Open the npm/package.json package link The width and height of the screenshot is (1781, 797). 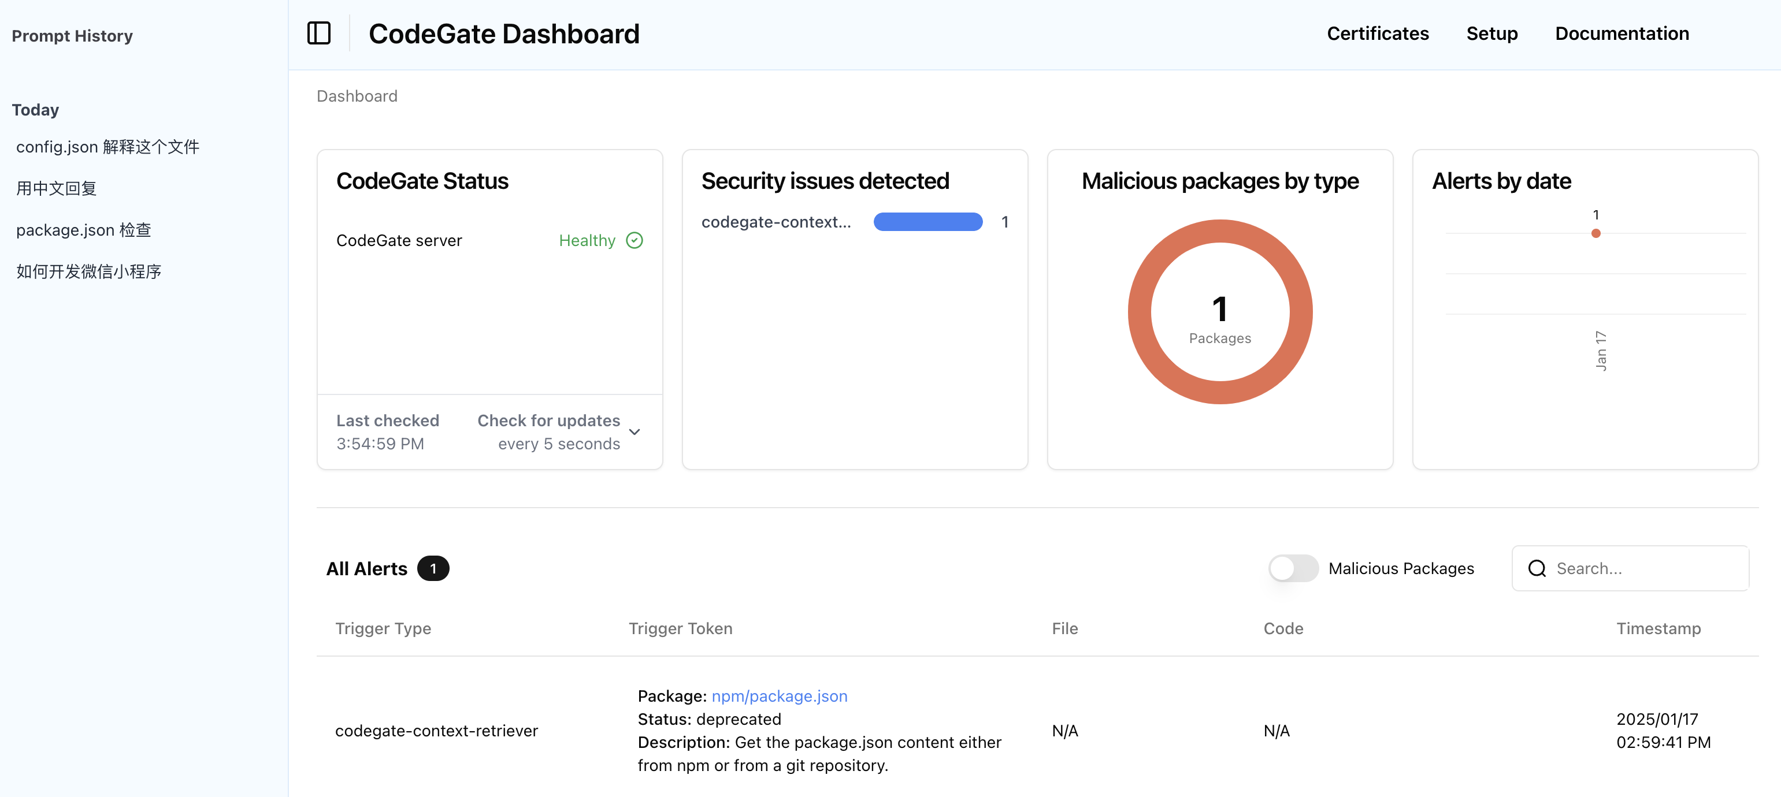pos(779,696)
